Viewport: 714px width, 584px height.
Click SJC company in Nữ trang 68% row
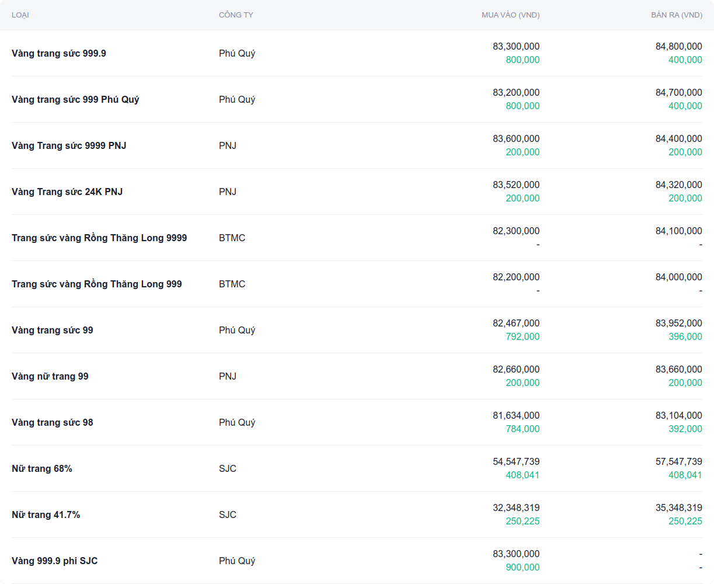coord(228,469)
